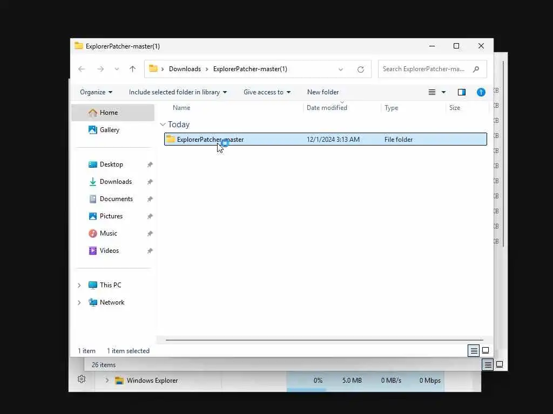This screenshot has height=414, width=553.
Task: Select Downloads in the address breadcrumb
Action: [185, 69]
